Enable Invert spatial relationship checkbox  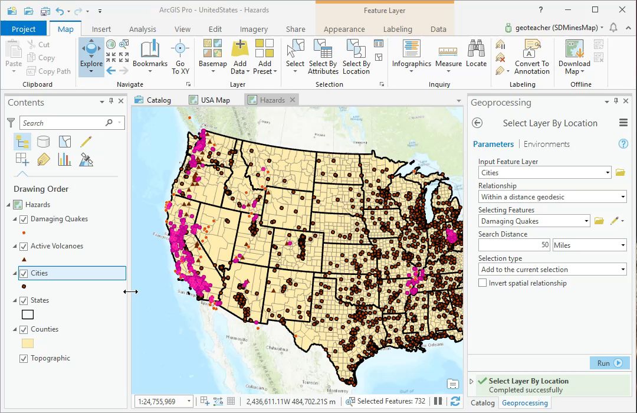click(x=484, y=283)
